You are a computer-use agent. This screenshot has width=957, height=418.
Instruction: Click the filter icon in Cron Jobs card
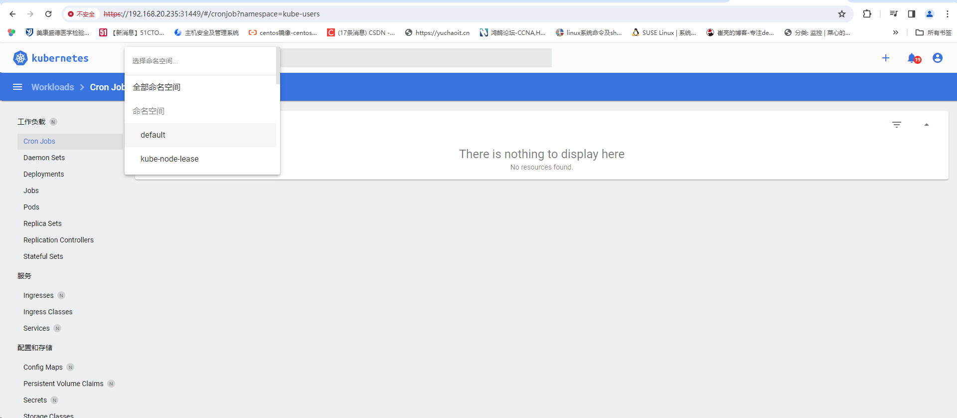click(x=897, y=125)
